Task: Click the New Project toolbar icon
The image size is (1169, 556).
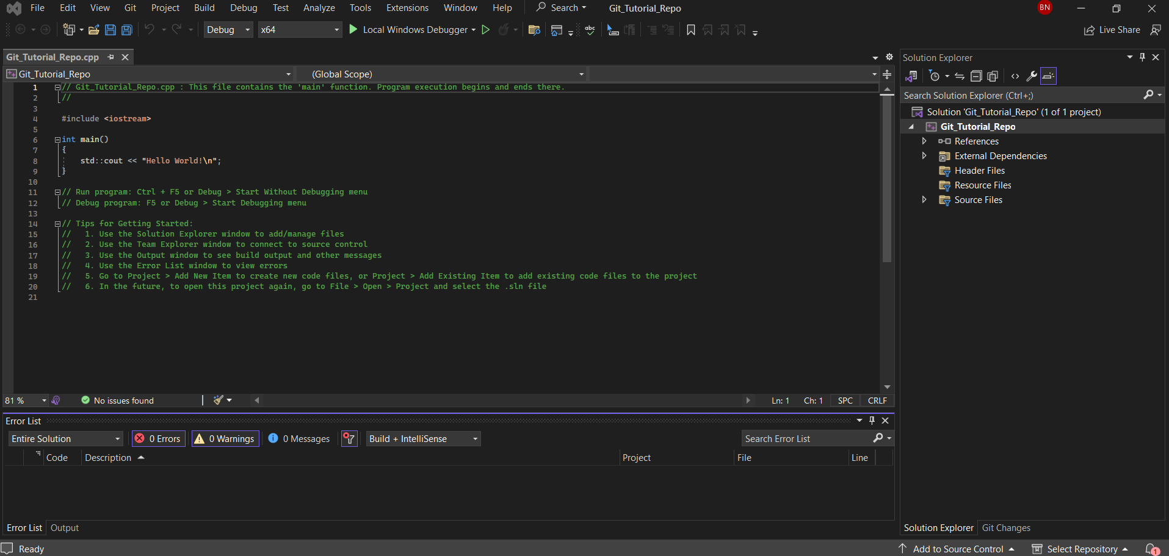Action: tap(68, 30)
